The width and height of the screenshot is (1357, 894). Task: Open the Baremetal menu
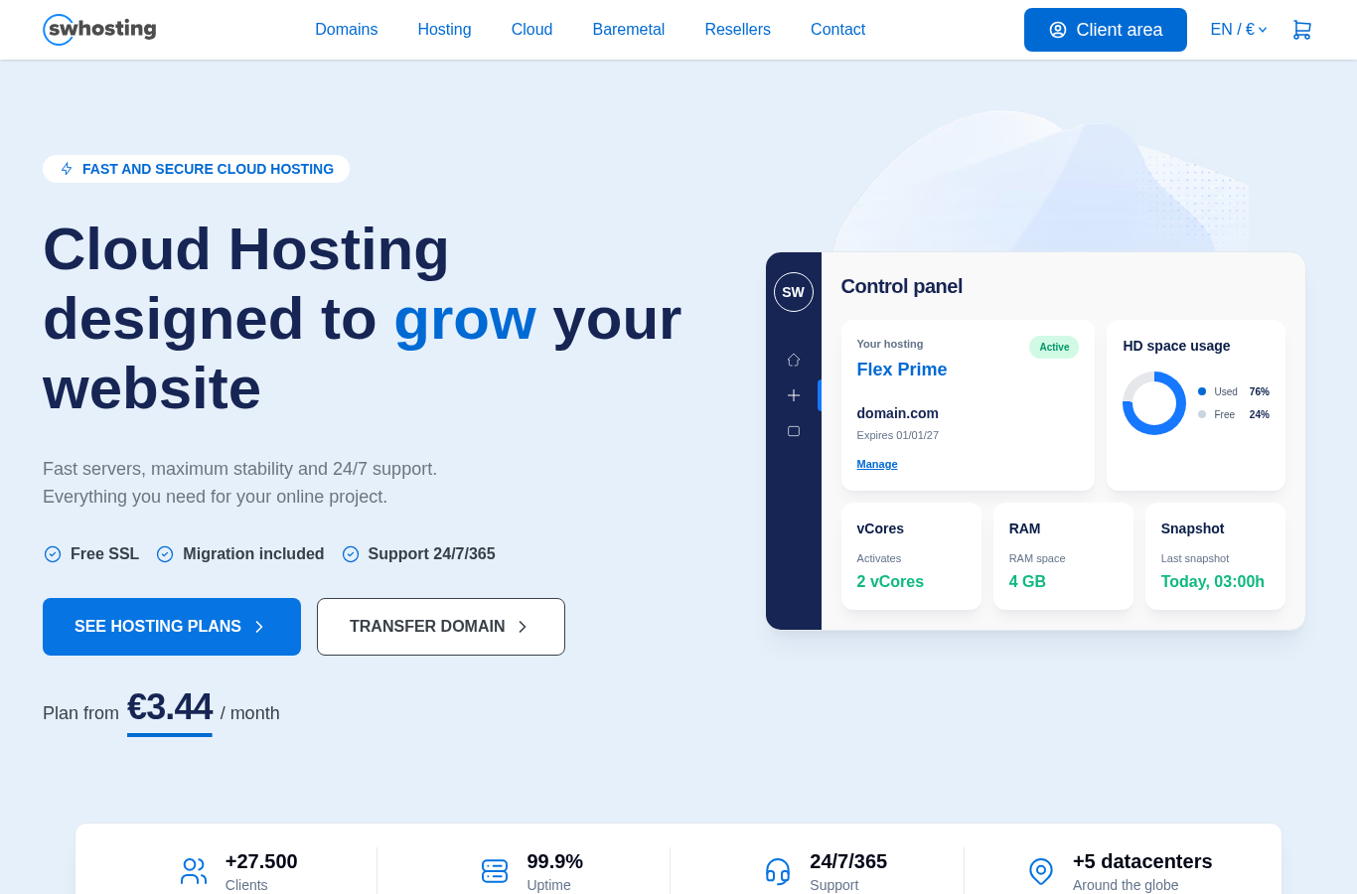[x=629, y=30]
